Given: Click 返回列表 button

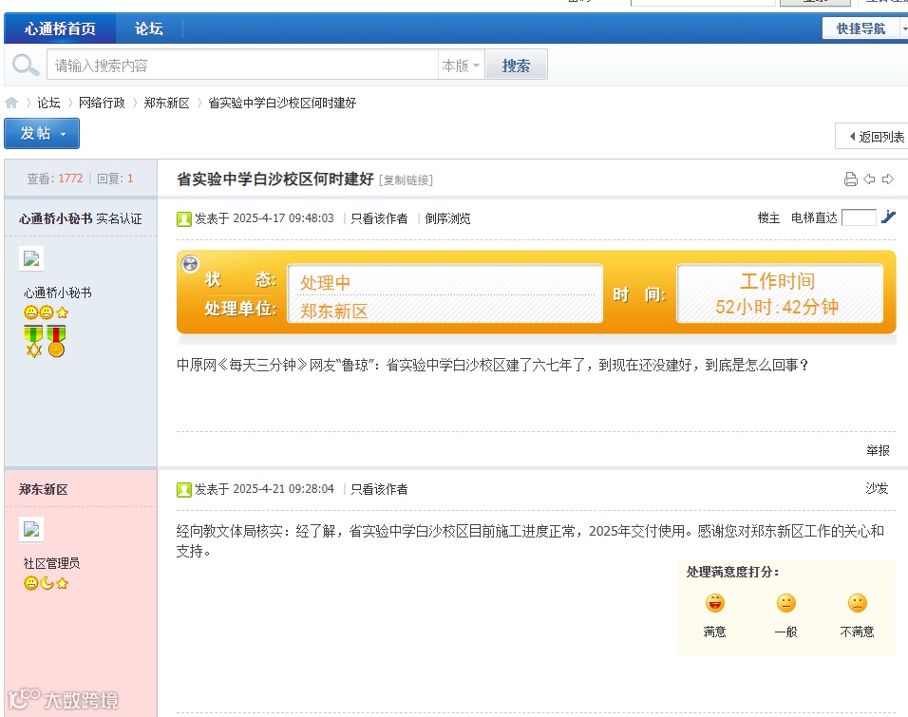Looking at the screenshot, I should (x=873, y=137).
